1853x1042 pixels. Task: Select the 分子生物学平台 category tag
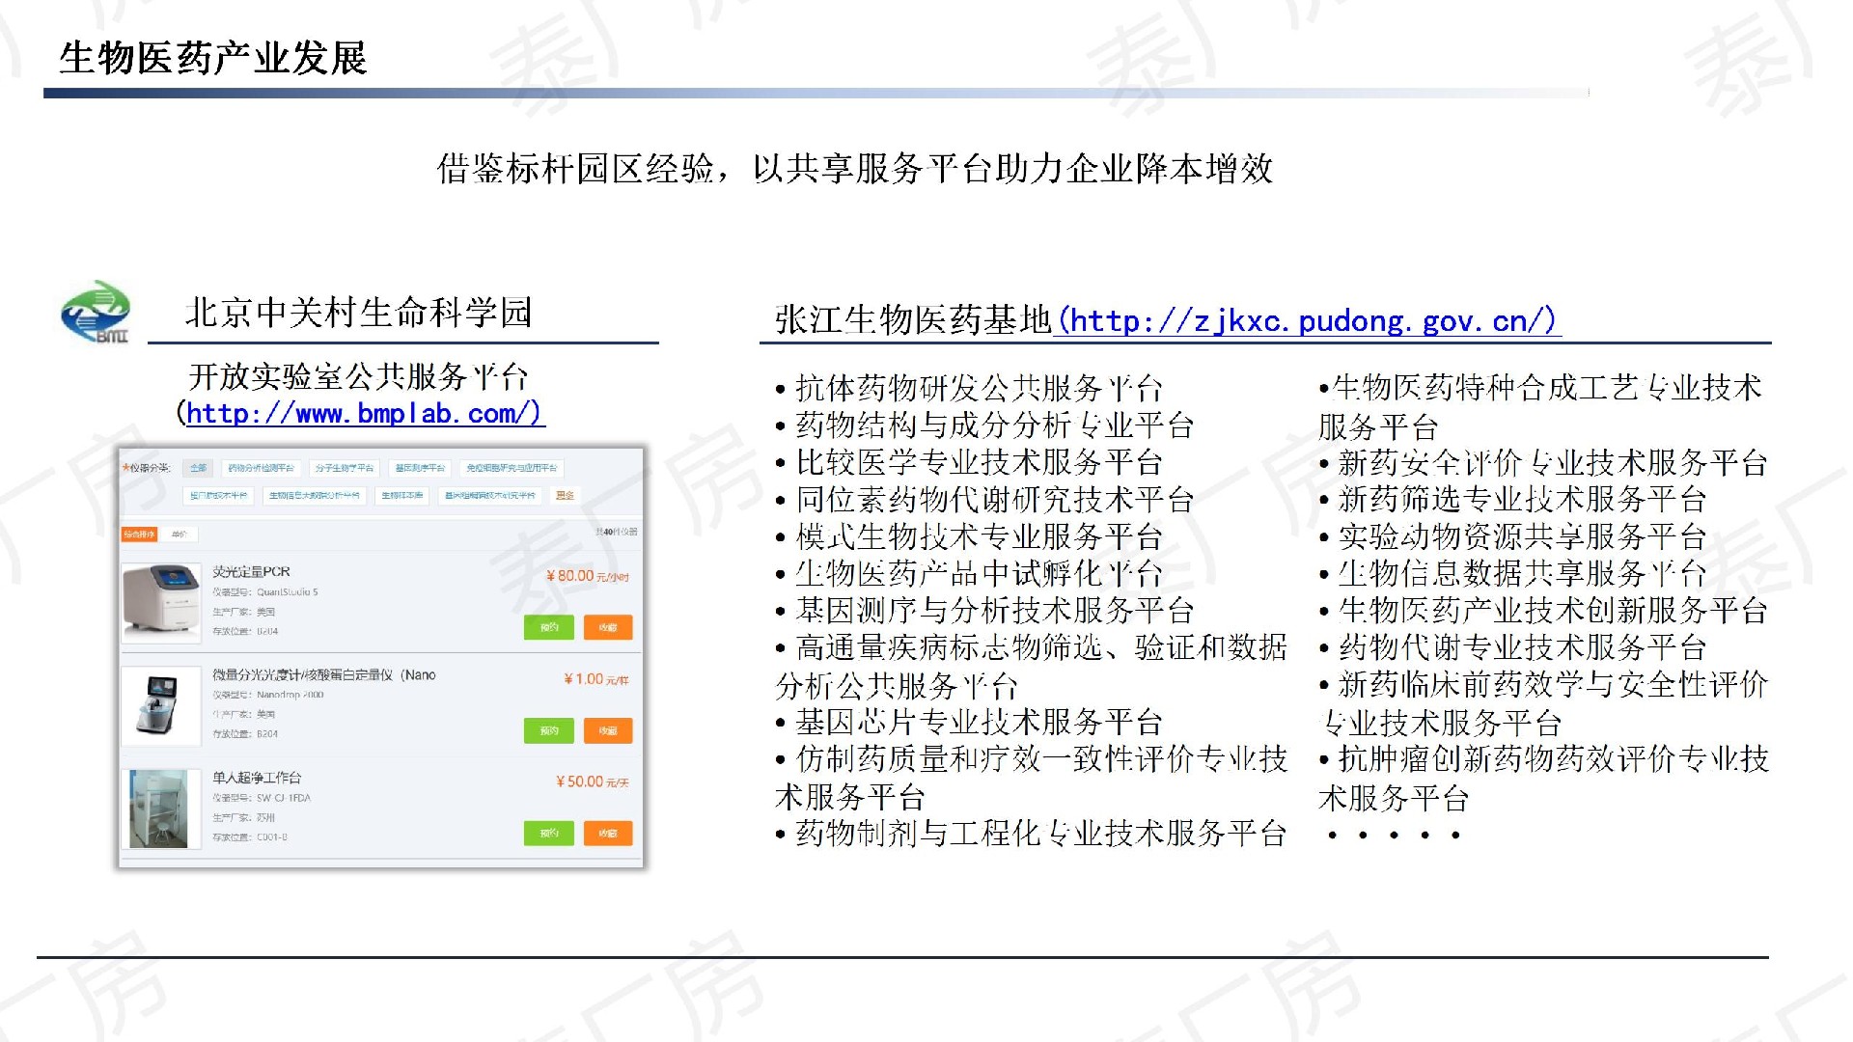coord(345,468)
